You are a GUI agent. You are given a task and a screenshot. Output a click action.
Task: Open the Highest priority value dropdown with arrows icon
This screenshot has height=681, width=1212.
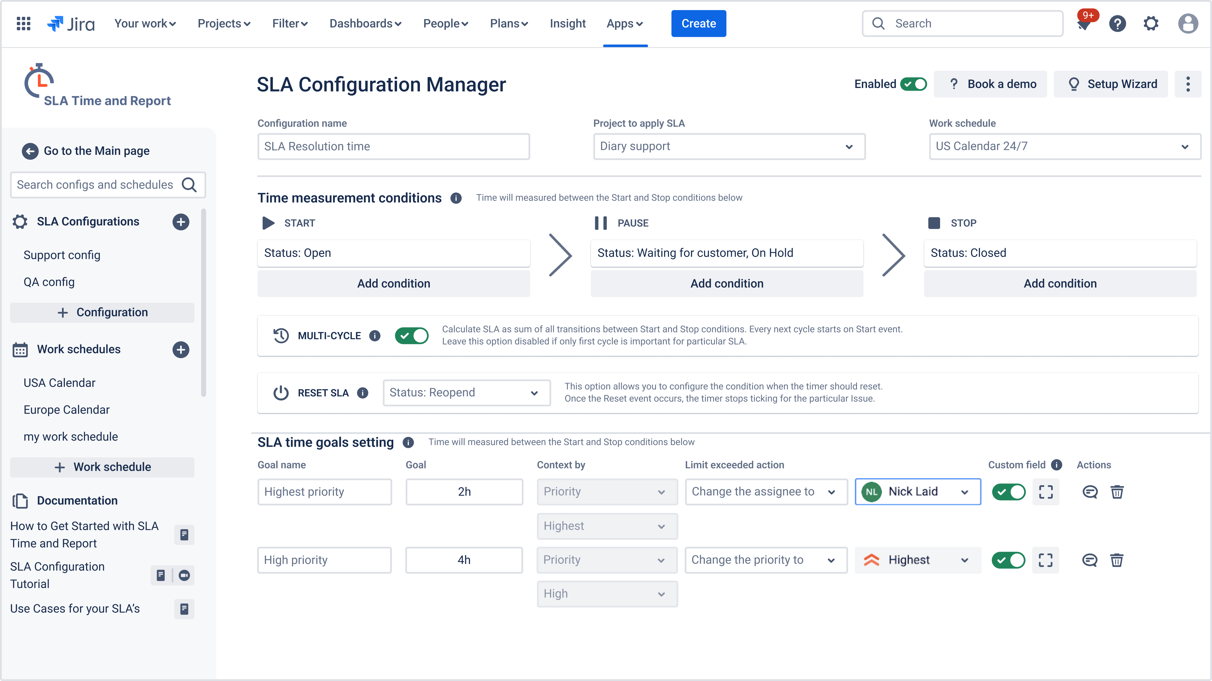point(918,560)
